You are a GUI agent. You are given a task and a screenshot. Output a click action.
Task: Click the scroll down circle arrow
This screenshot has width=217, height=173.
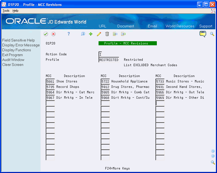click(x=213, y=156)
